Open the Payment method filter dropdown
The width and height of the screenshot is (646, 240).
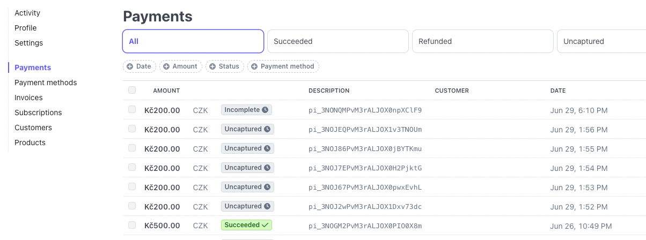tap(283, 66)
